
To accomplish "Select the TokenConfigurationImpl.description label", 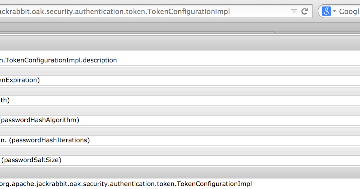I will point(58,60).
